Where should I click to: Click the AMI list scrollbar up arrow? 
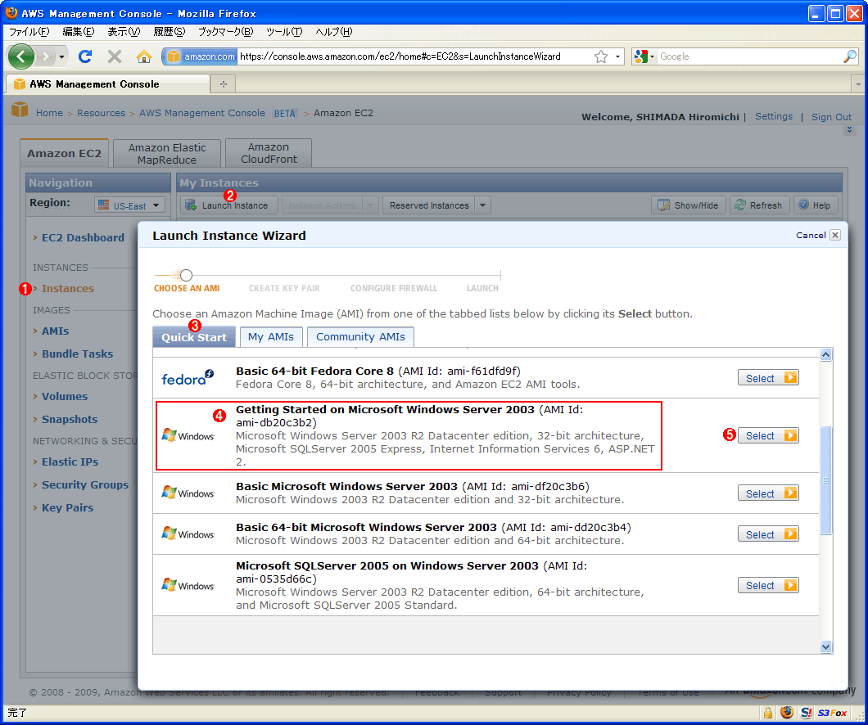coord(826,354)
